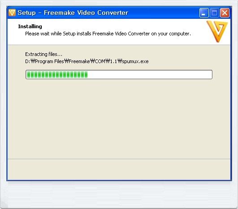Viewport: 238px width, 209px height.
Task: Click the footer area below the separator line
Action: tap(119, 170)
